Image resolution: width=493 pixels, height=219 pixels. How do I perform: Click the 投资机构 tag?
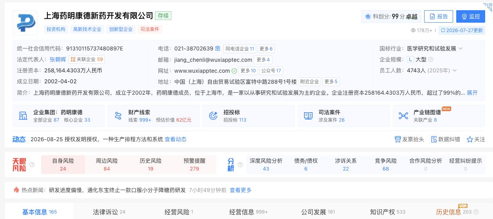click(56, 29)
